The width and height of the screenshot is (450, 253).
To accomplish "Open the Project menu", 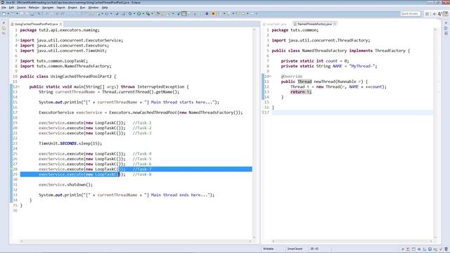I will point(72,8).
